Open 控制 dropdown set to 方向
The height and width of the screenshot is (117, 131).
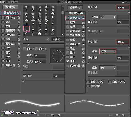coord(108,51)
